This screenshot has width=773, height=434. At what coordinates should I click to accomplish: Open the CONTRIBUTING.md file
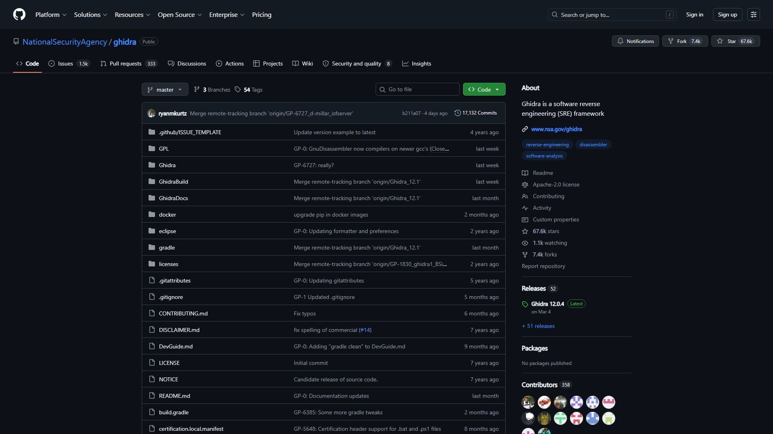[x=183, y=313]
